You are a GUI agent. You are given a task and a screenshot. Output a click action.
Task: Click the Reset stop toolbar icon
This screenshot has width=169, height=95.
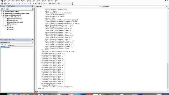[x=33, y=3]
